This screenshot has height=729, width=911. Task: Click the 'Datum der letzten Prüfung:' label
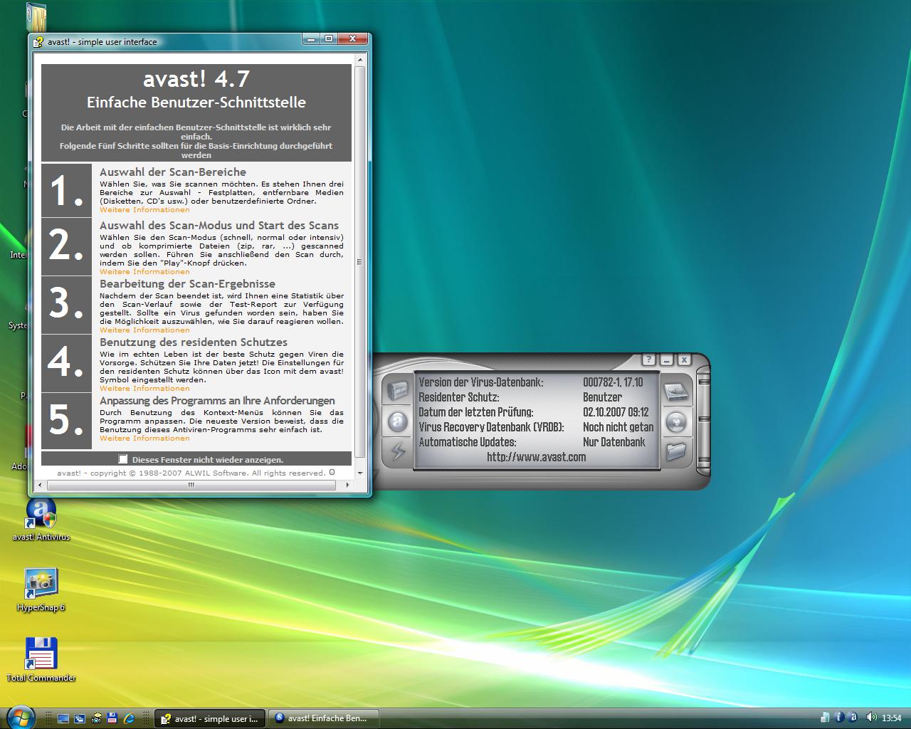(x=476, y=412)
